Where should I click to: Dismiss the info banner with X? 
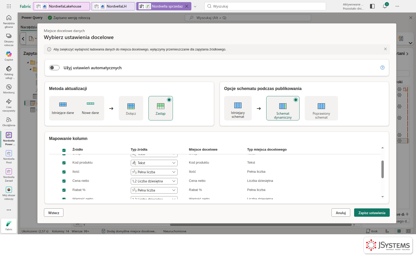click(x=385, y=49)
